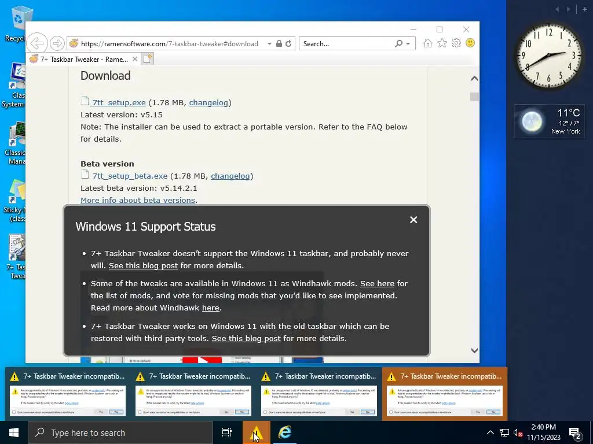The width and height of the screenshot is (593, 444).
Task: Open the here link about Windhawk
Action: (x=211, y=308)
